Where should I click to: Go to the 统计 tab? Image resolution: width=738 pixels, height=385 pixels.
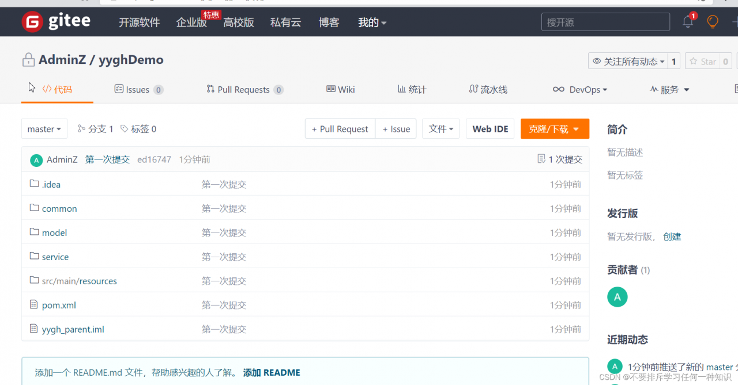[x=412, y=90]
